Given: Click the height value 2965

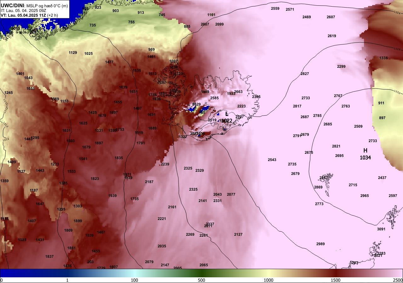Looking at the screenshot, I should coord(365,196).
